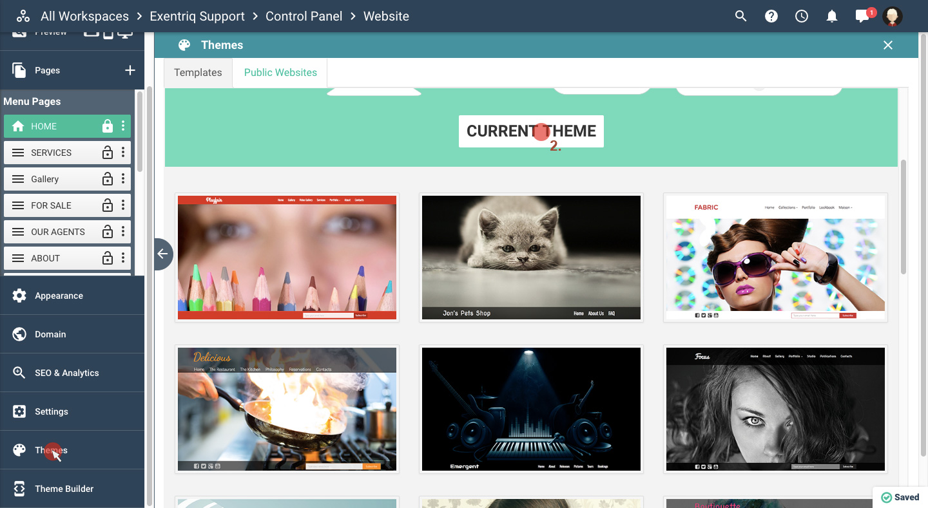Open Theme Builder in the sidebar
The width and height of the screenshot is (928, 508).
(64, 489)
